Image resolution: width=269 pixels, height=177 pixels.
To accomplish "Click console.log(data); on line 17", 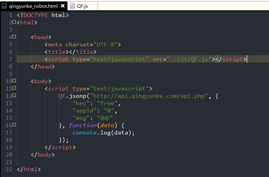I will 104,133.
